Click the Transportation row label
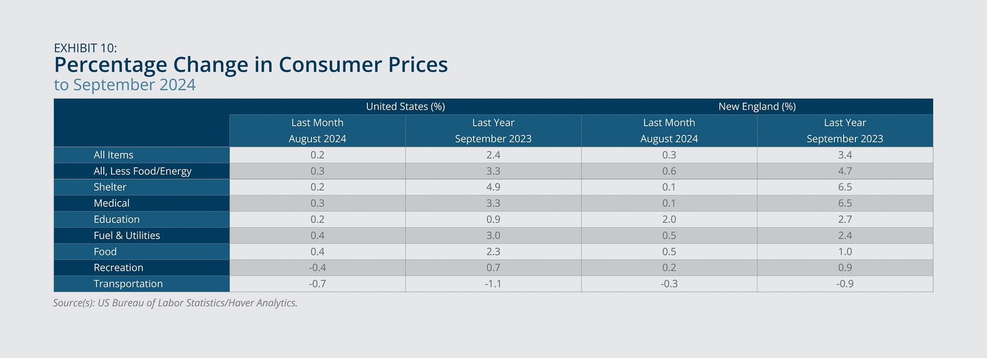987x358 pixels. coord(128,284)
